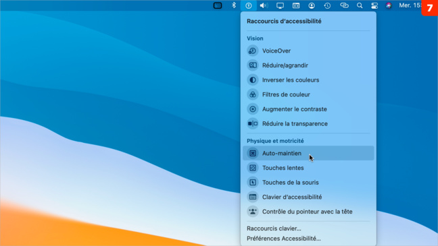Click the Raccourcis d'accessibilité title
Viewport: 438px width, 246px height.
coord(284,21)
